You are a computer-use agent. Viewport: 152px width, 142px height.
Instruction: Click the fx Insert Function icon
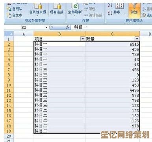pos(68,27)
